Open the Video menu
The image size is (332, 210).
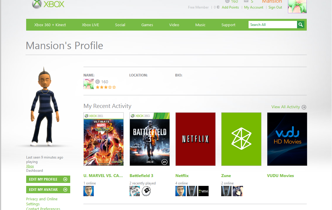[174, 25]
